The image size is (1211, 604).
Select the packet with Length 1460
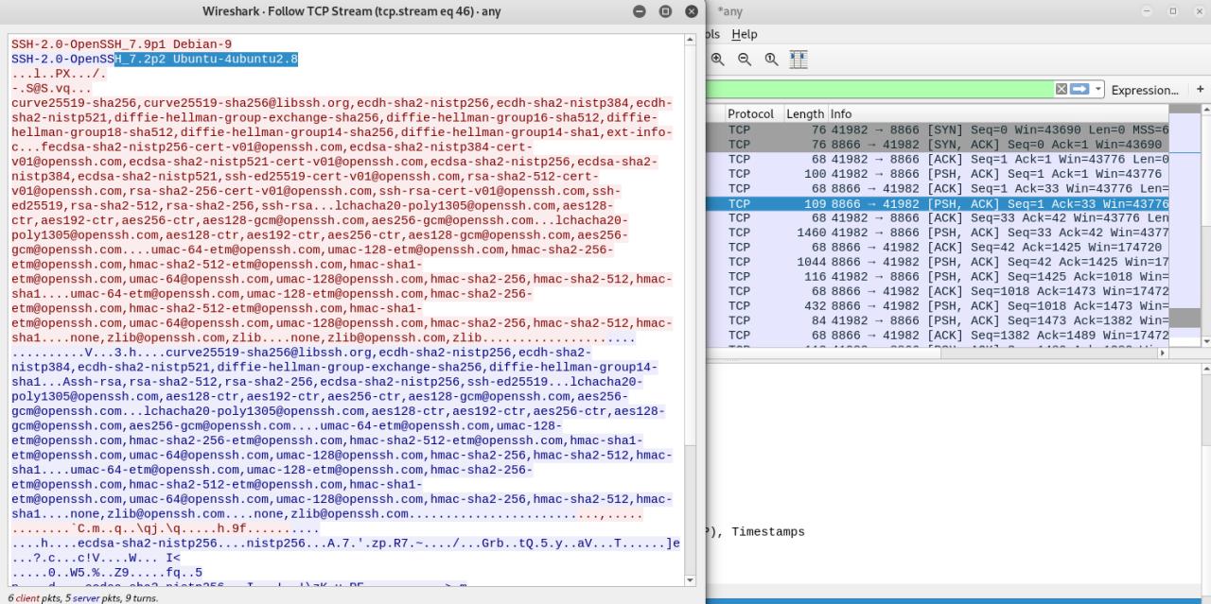[x=937, y=233]
